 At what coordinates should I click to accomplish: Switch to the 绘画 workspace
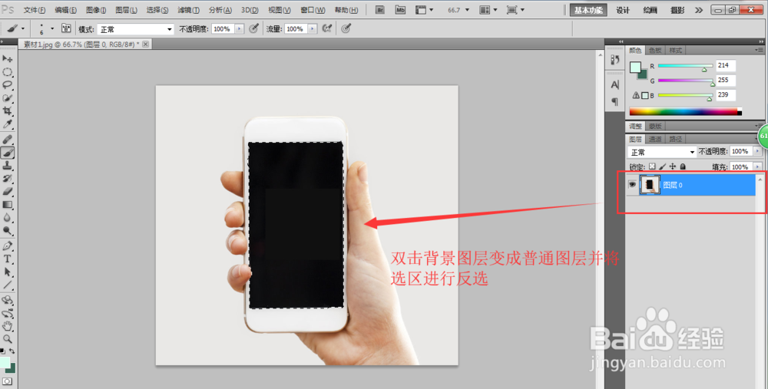(650, 10)
